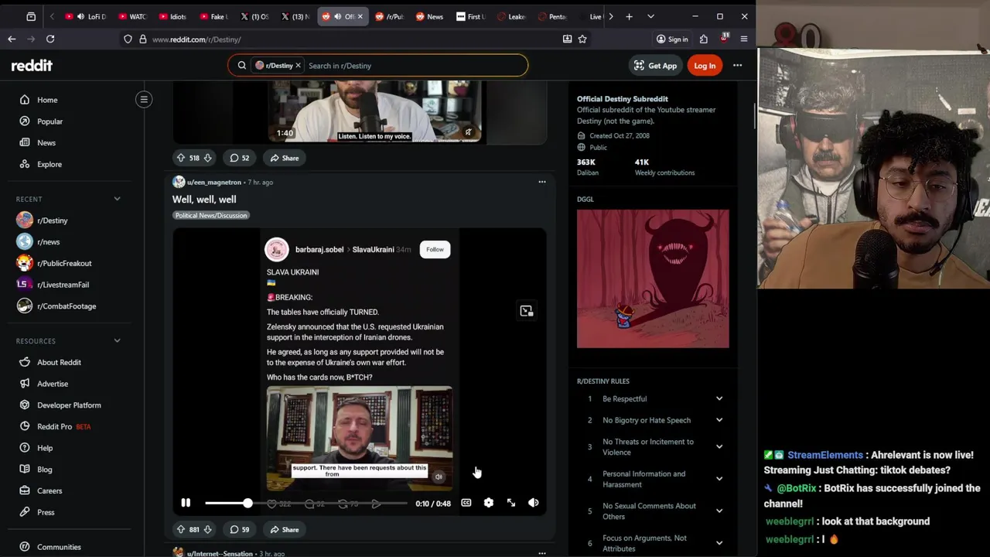Collapse the Resources section
Image resolution: width=990 pixels, height=557 pixels.
tap(118, 340)
